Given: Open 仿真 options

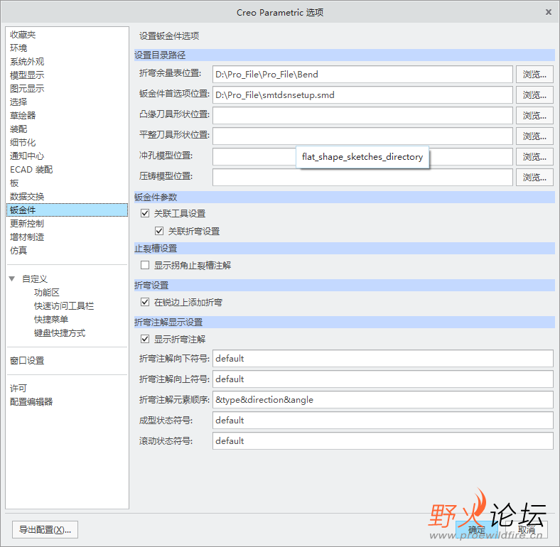Looking at the screenshot, I should click(x=18, y=251).
